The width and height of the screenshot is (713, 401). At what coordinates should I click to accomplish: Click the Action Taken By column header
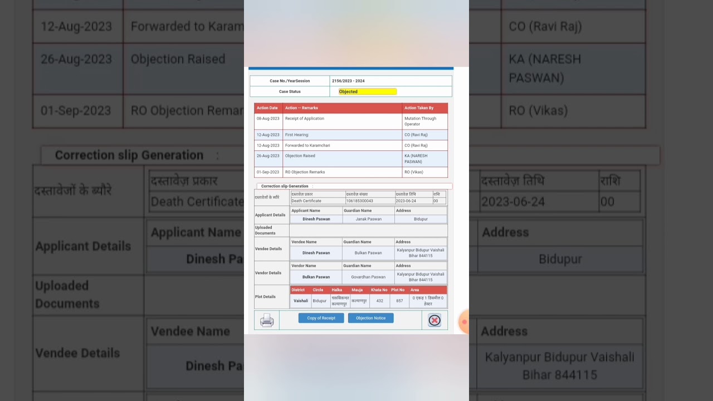click(x=424, y=108)
